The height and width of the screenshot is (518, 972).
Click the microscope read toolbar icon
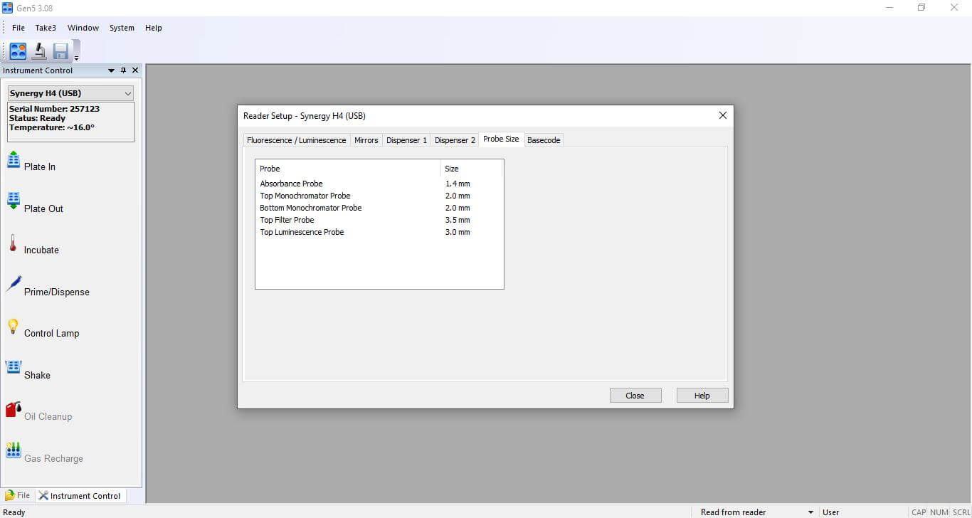click(39, 51)
